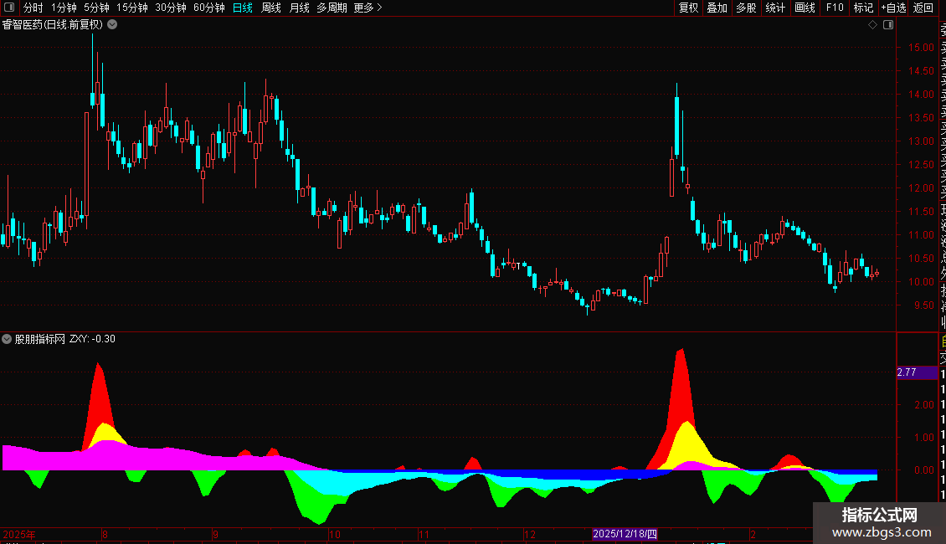
Task: Select the 1分钟 period
Action: pos(64,8)
